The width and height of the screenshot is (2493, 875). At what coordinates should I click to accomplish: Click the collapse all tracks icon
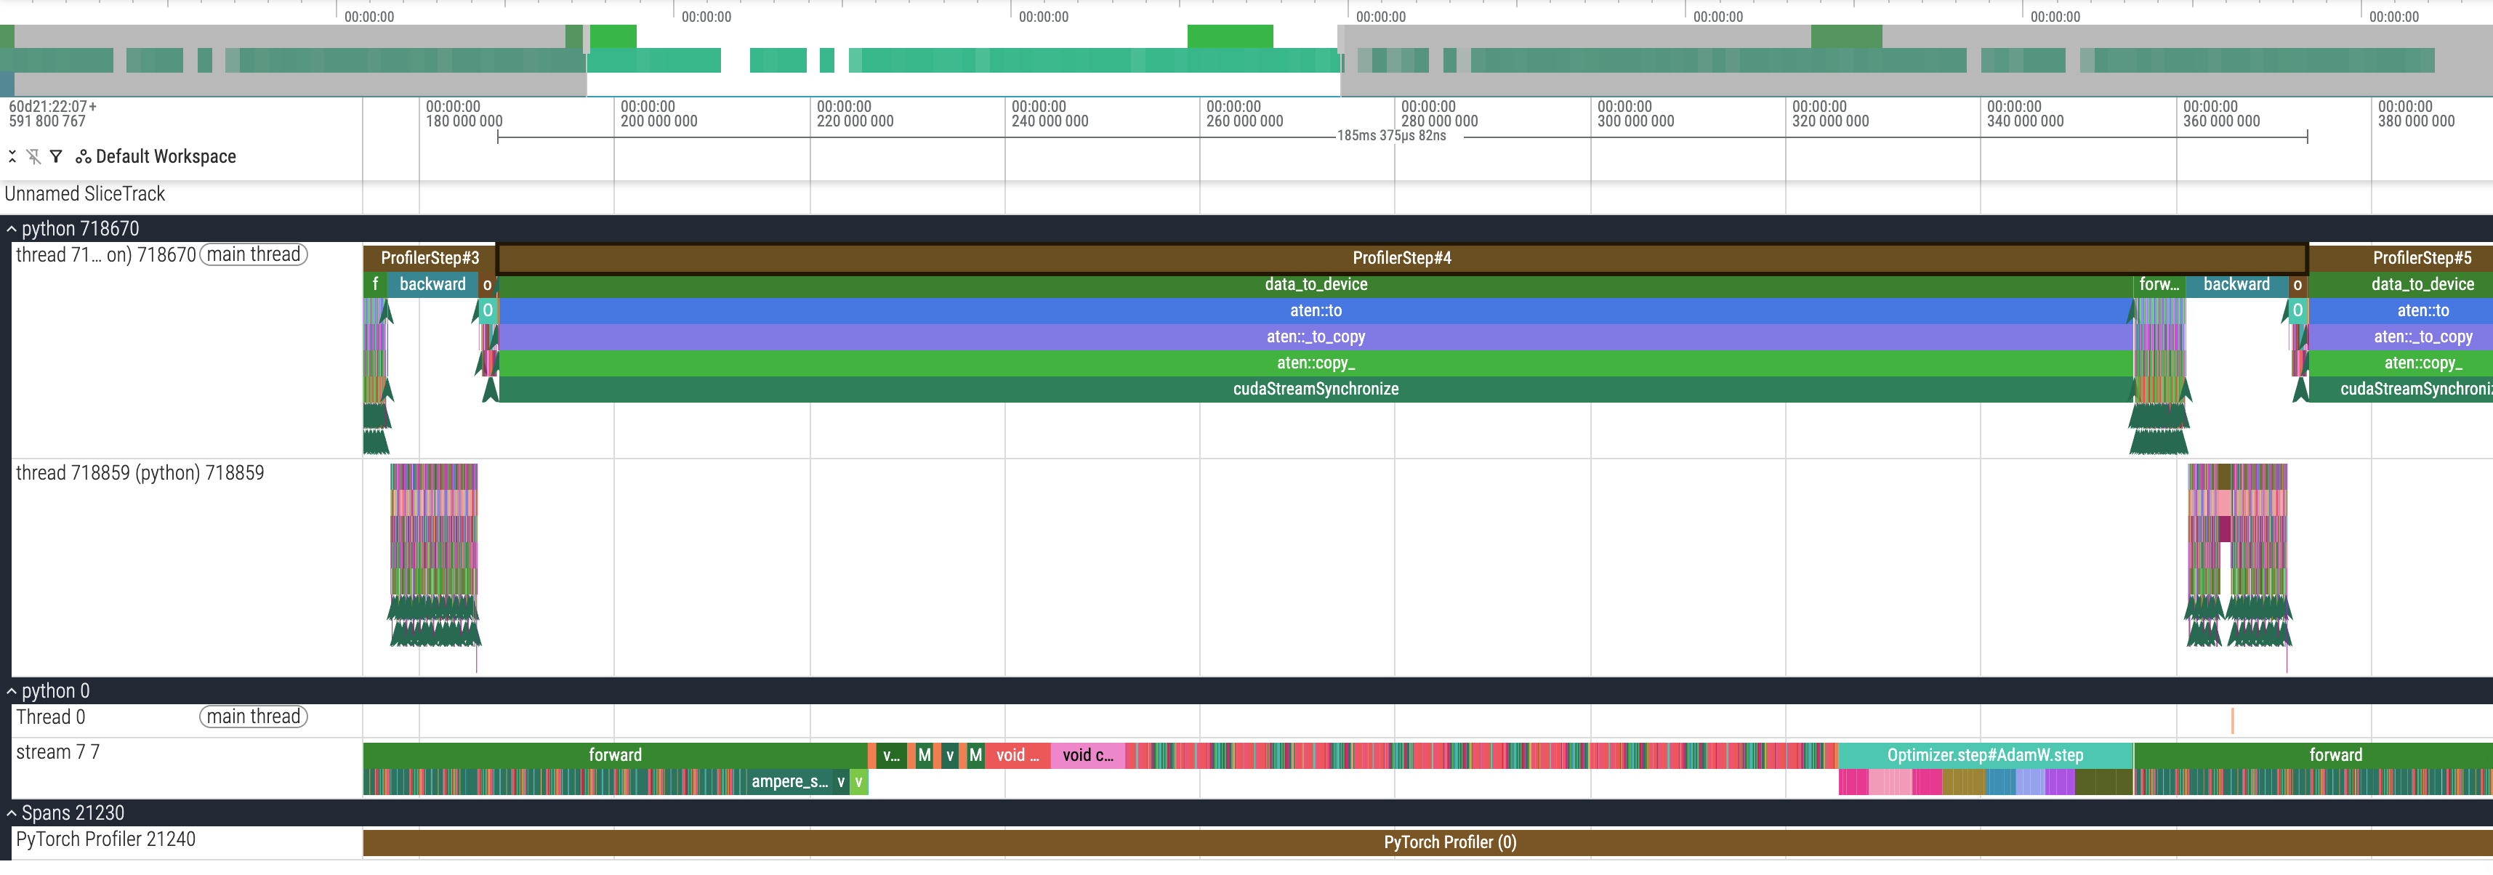[12, 157]
